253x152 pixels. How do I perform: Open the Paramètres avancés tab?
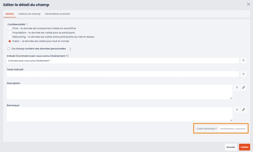point(57,14)
